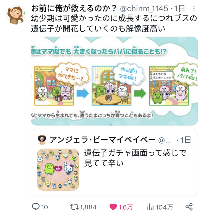
Task: Open quoted tweet text 遺伝子ガチャ画面って感じで
Action: (135, 153)
